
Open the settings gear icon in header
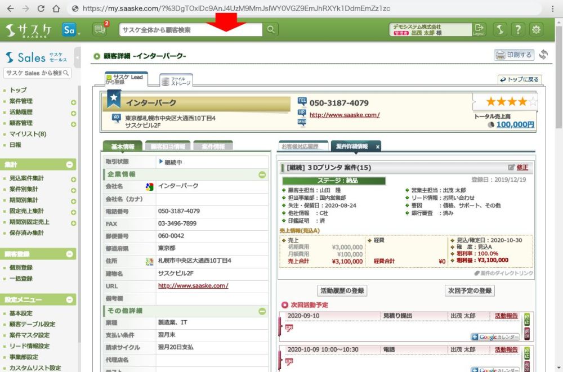[536, 30]
